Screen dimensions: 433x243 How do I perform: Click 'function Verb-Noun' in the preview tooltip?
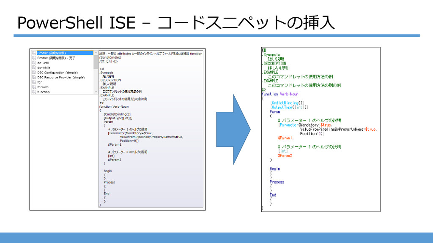coord(114,107)
